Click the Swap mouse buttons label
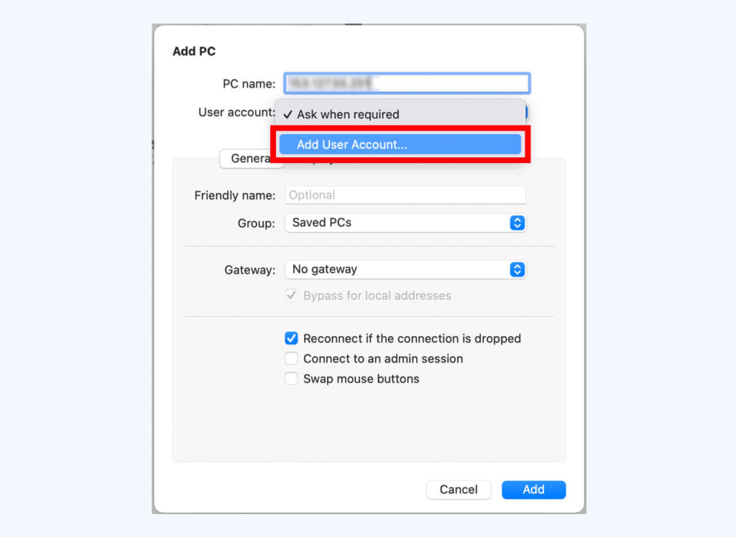 (361, 379)
